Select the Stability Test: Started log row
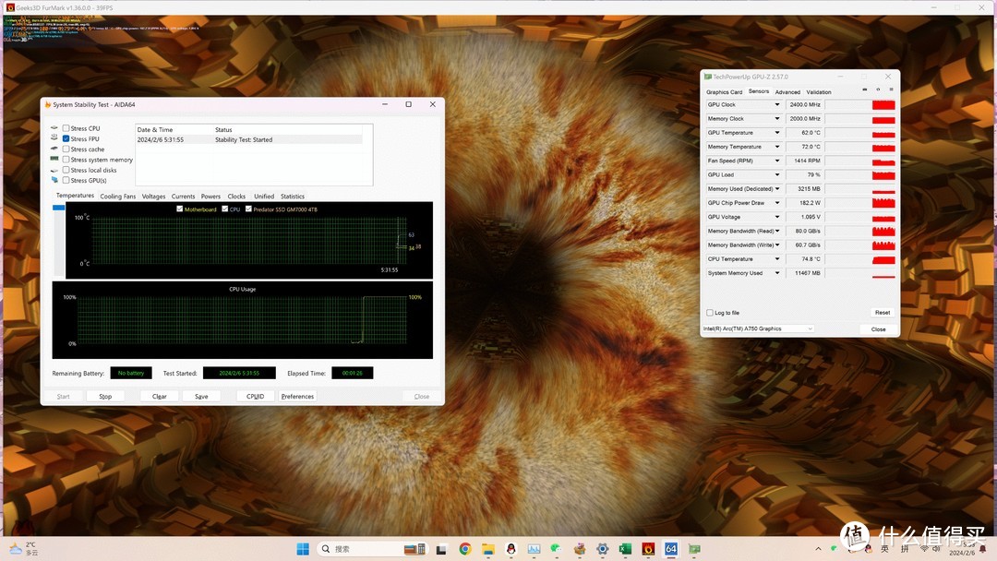The height and width of the screenshot is (561, 997). pyautogui.click(x=249, y=139)
